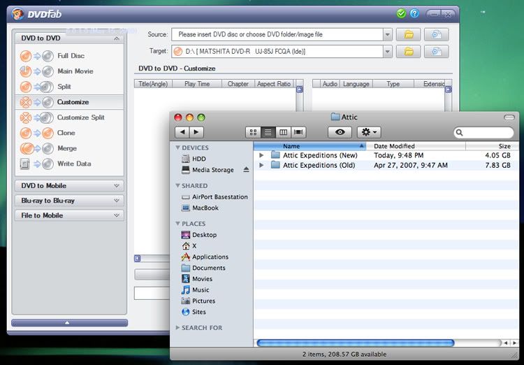Go back in Finder window
The height and width of the screenshot is (365, 524).
click(182, 132)
